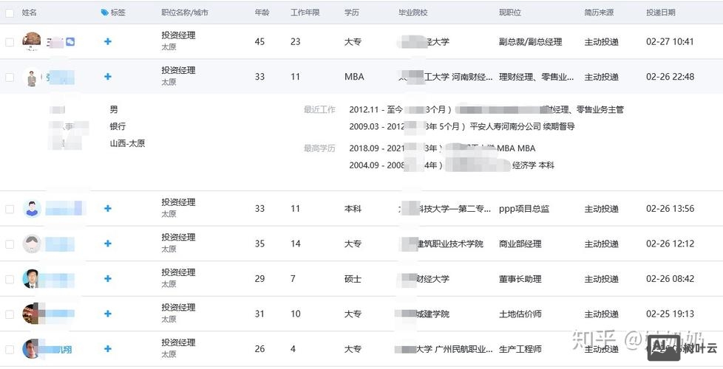The width and height of the screenshot is (723, 369).
Task: Open 投资经理 position in the 02-26 13:56 row
Action: click(178, 202)
